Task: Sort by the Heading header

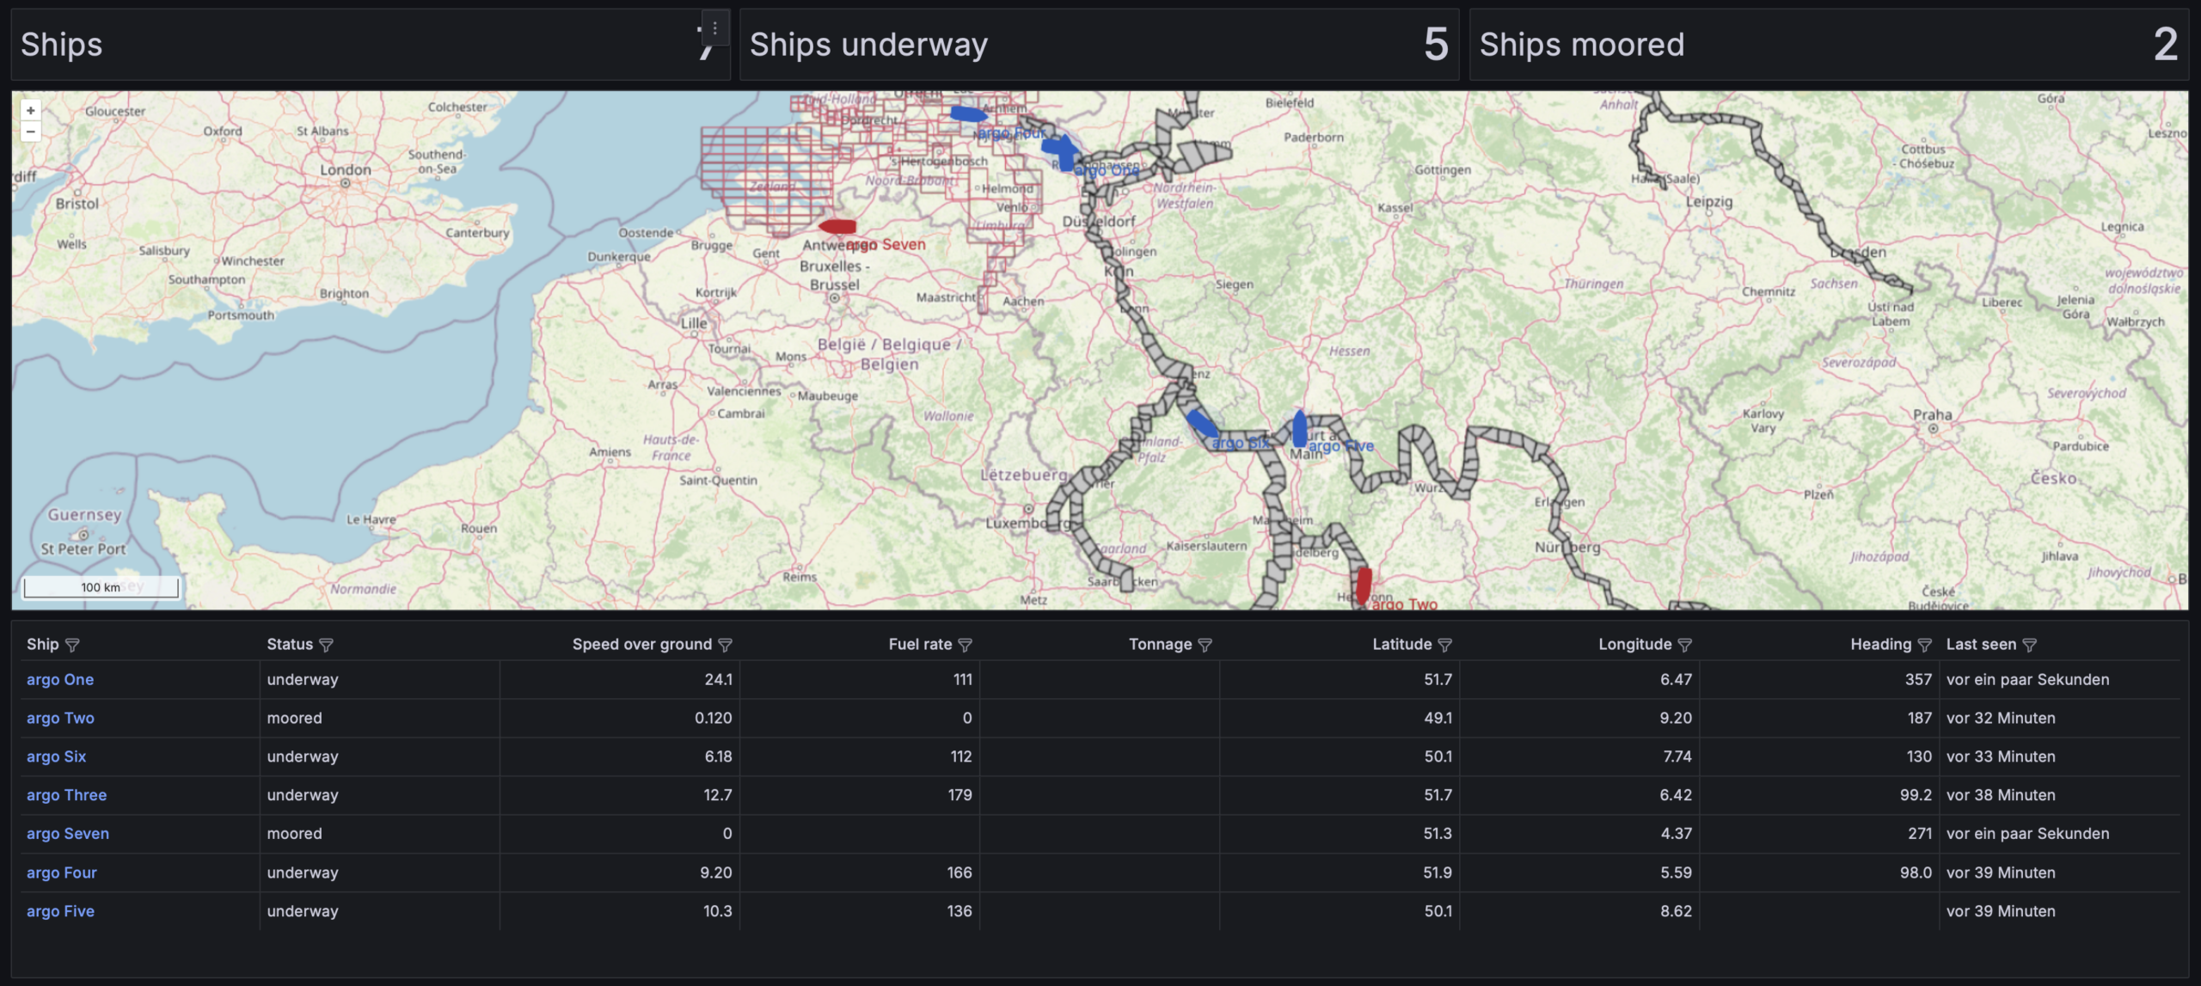Action: click(1881, 645)
